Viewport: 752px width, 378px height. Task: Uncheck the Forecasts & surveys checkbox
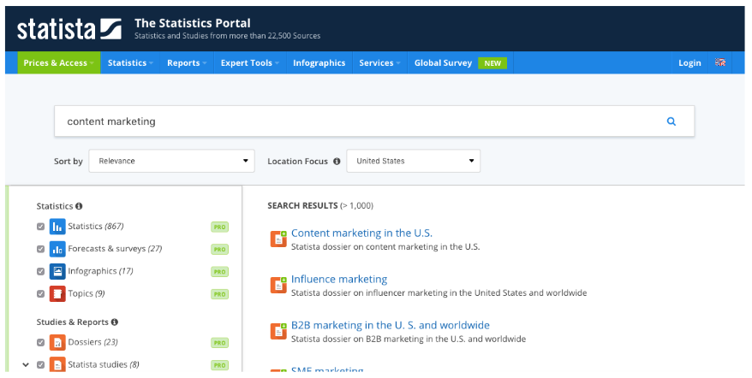[x=41, y=249]
